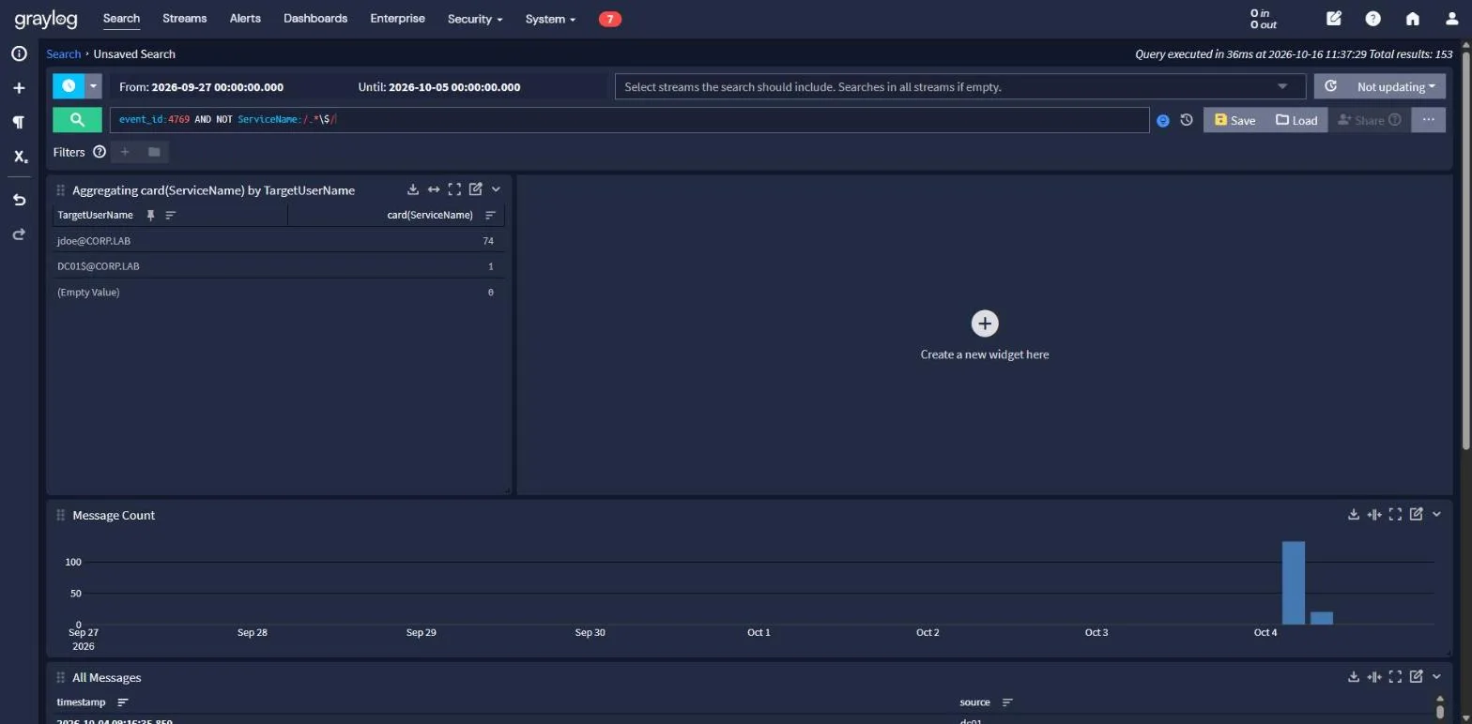
Task: Toggle pin on the TargetUserName column
Action: point(150,216)
